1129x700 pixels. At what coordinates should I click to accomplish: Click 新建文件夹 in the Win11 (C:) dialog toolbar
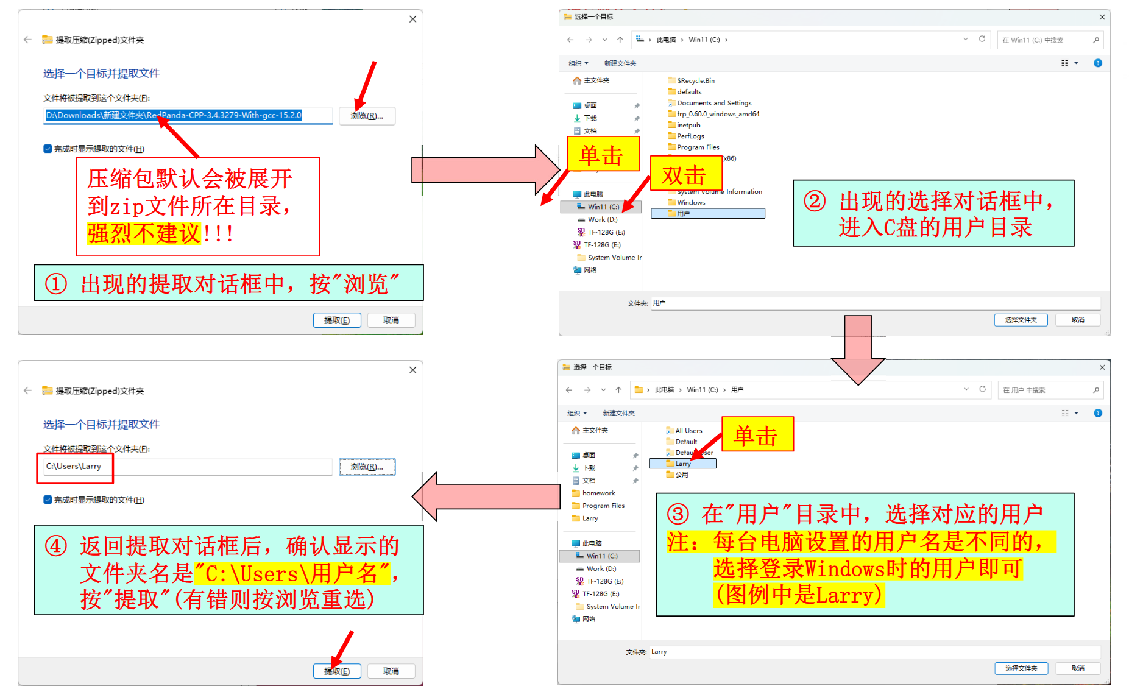[620, 63]
